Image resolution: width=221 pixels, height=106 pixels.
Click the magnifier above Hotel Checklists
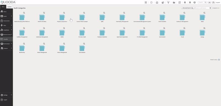point(164,13)
